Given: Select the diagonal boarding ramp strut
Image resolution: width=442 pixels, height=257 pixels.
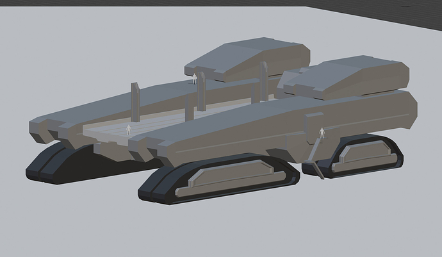Looking at the screenshot, I should click(311, 154).
